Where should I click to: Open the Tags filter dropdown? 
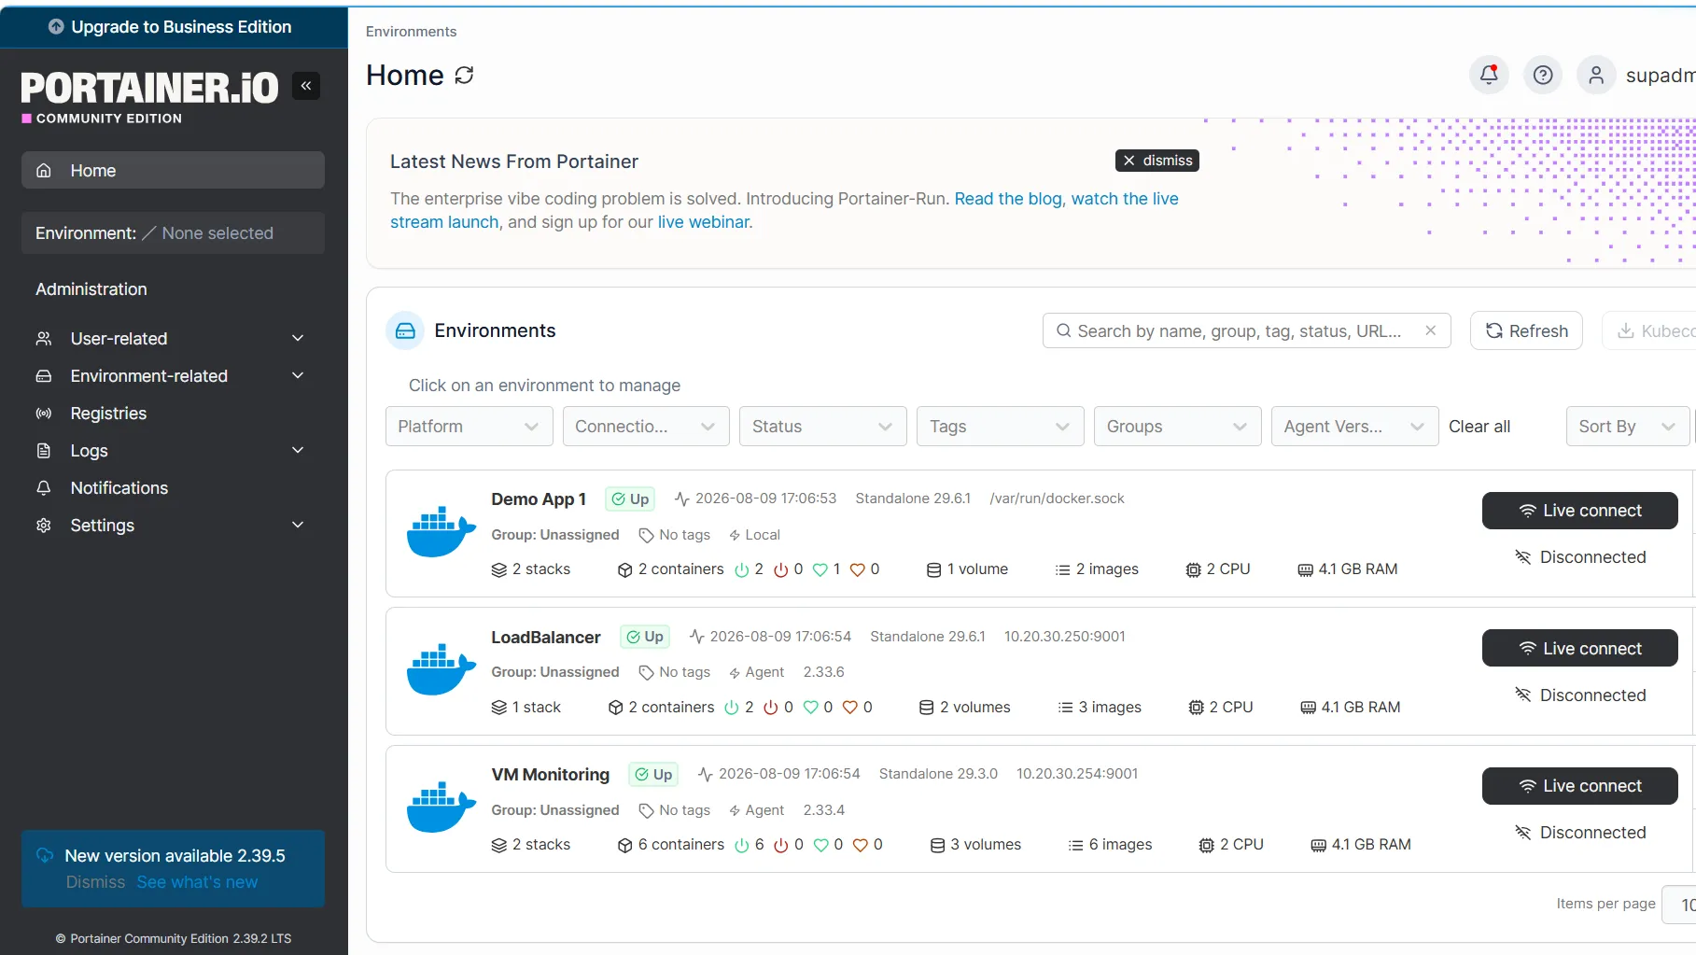[x=1001, y=427]
